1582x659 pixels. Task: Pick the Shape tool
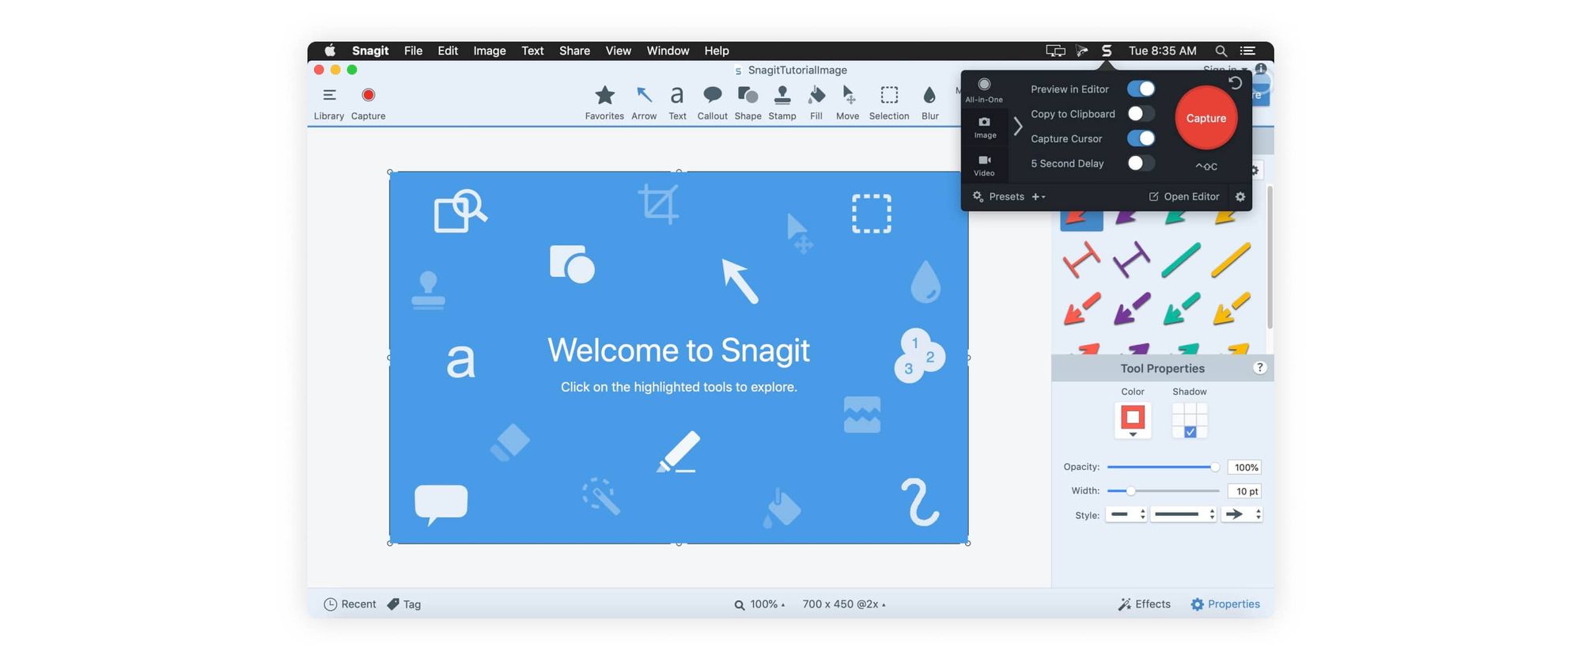pos(747,104)
